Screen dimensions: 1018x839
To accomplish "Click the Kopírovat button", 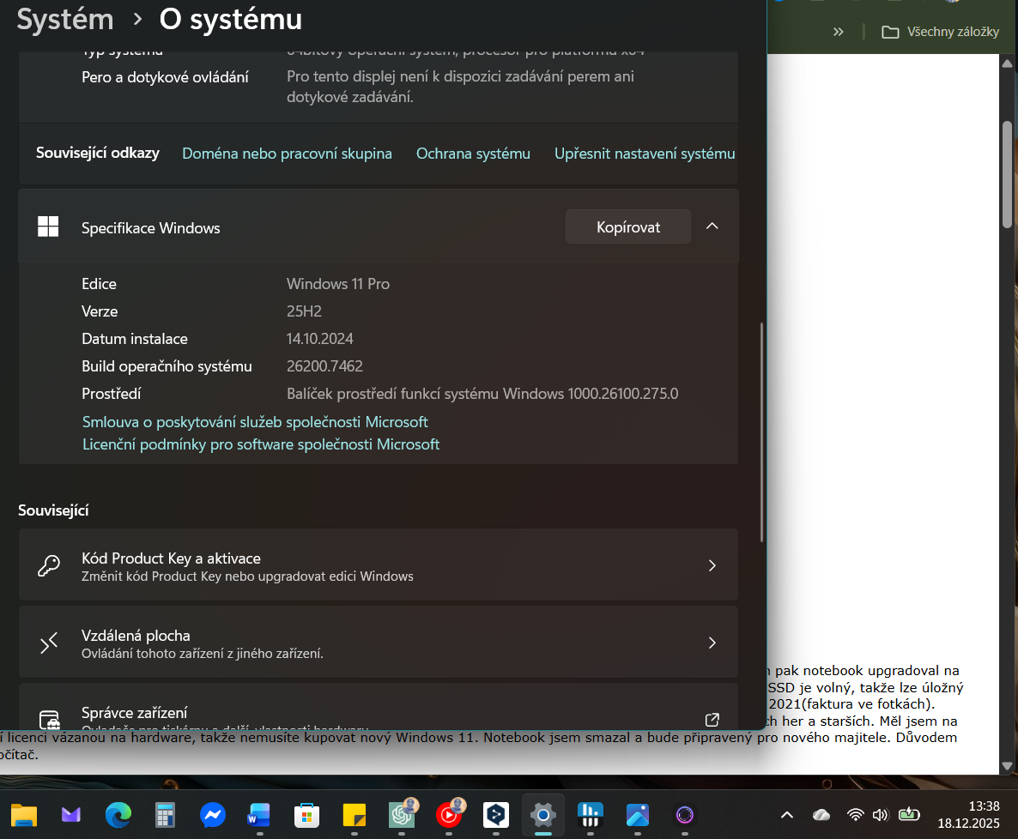I will pos(627,227).
